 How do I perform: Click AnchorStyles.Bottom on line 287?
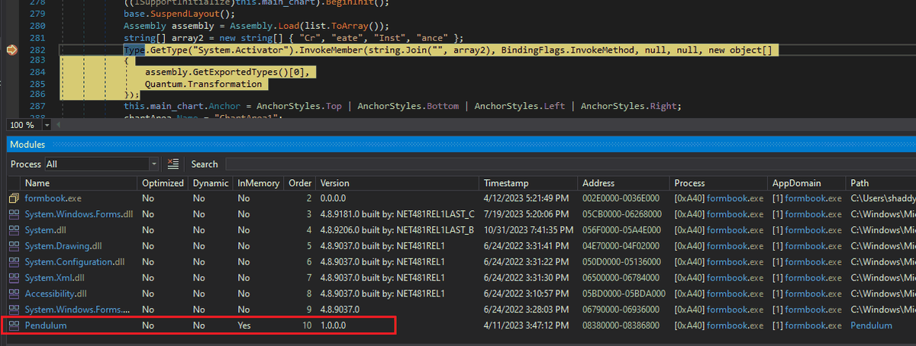[407, 106]
